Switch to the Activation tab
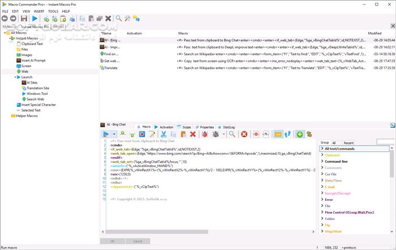This screenshot has width=396, height=250. pyautogui.click(x=164, y=127)
